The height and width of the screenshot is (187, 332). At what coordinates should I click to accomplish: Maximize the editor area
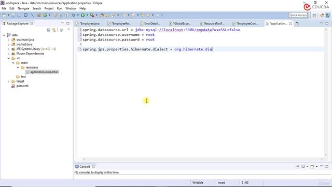[327, 23]
